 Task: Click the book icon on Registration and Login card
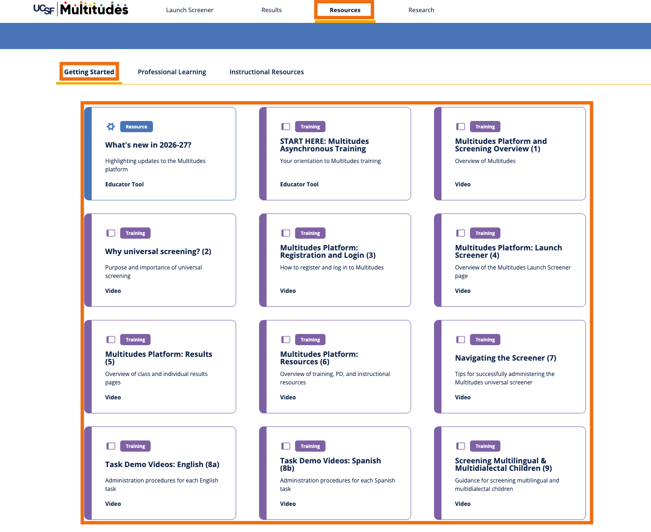coord(286,233)
